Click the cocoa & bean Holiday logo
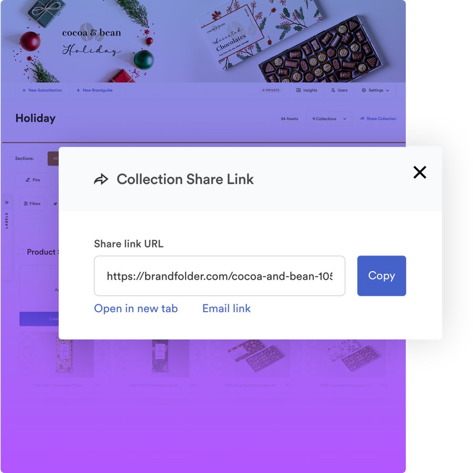The image size is (473, 473). (x=91, y=41)
